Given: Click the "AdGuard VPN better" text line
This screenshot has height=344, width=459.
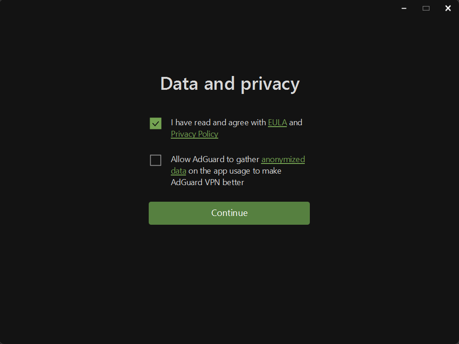Looking at the screenshot, I should (207, 182).
